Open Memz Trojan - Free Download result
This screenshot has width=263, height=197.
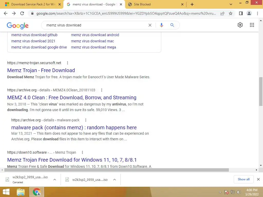[x=41, y=70]
